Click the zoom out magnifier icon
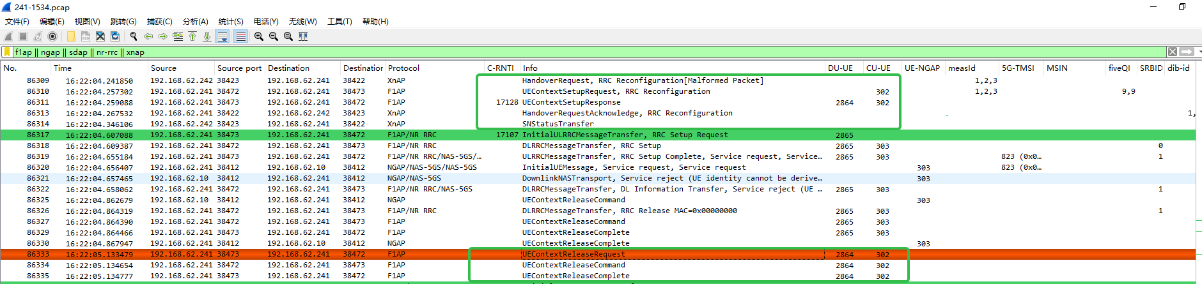The height and width of the screenshot is (284, 1202). (x=274, y=36)
